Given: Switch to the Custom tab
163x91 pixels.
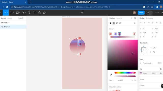Looking at the screenshot, I should 112,18.
